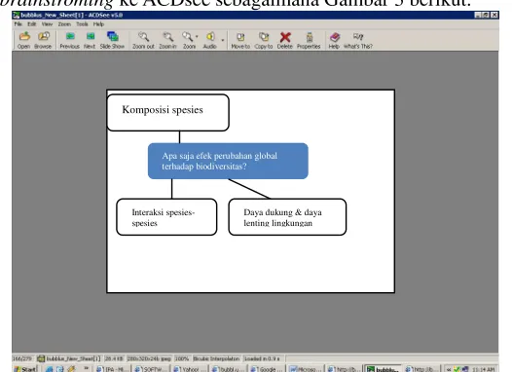Expand the Zoom tool dropdown arrow

(x=197, y=37)
